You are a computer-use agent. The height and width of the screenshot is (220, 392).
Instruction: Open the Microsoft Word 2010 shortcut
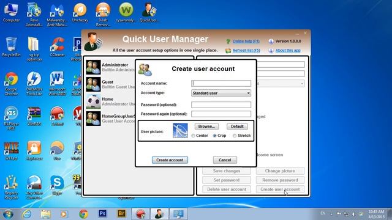click(x=57, y=84)
